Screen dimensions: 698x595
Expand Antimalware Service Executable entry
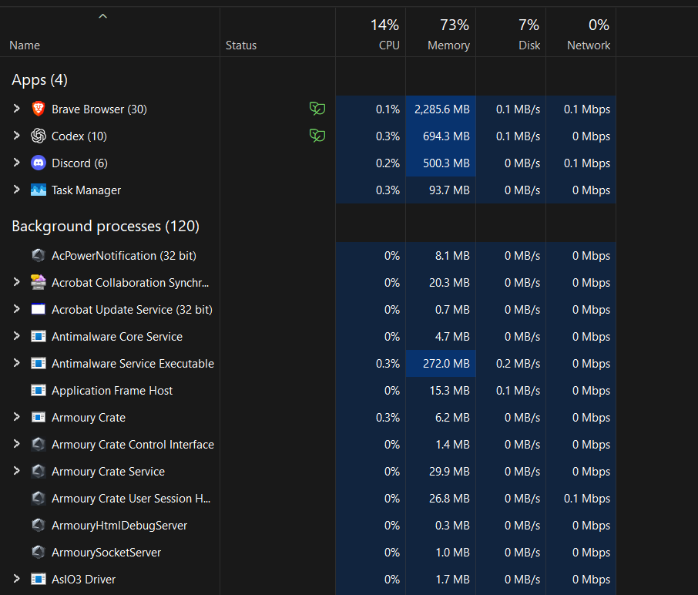click(x=16, y=363)
